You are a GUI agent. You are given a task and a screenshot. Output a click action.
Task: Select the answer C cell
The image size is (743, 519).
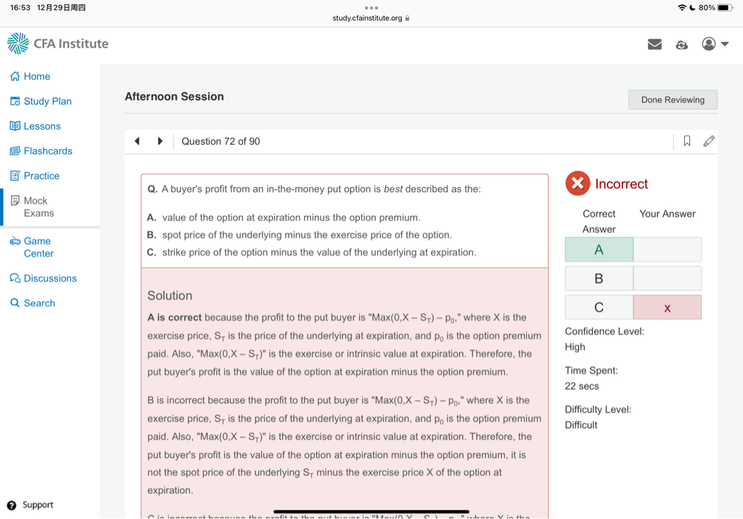click(x=599, y=307)
